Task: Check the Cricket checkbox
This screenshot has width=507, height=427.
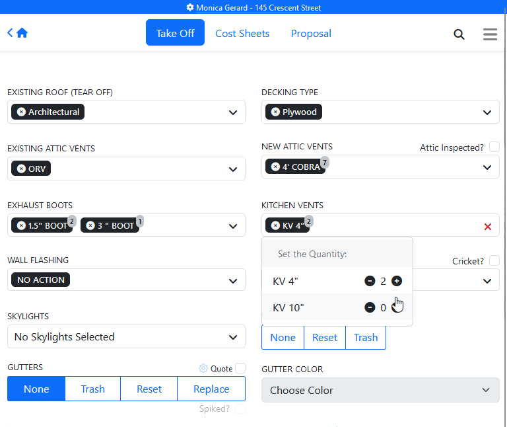Action: (x=494, y=261)
